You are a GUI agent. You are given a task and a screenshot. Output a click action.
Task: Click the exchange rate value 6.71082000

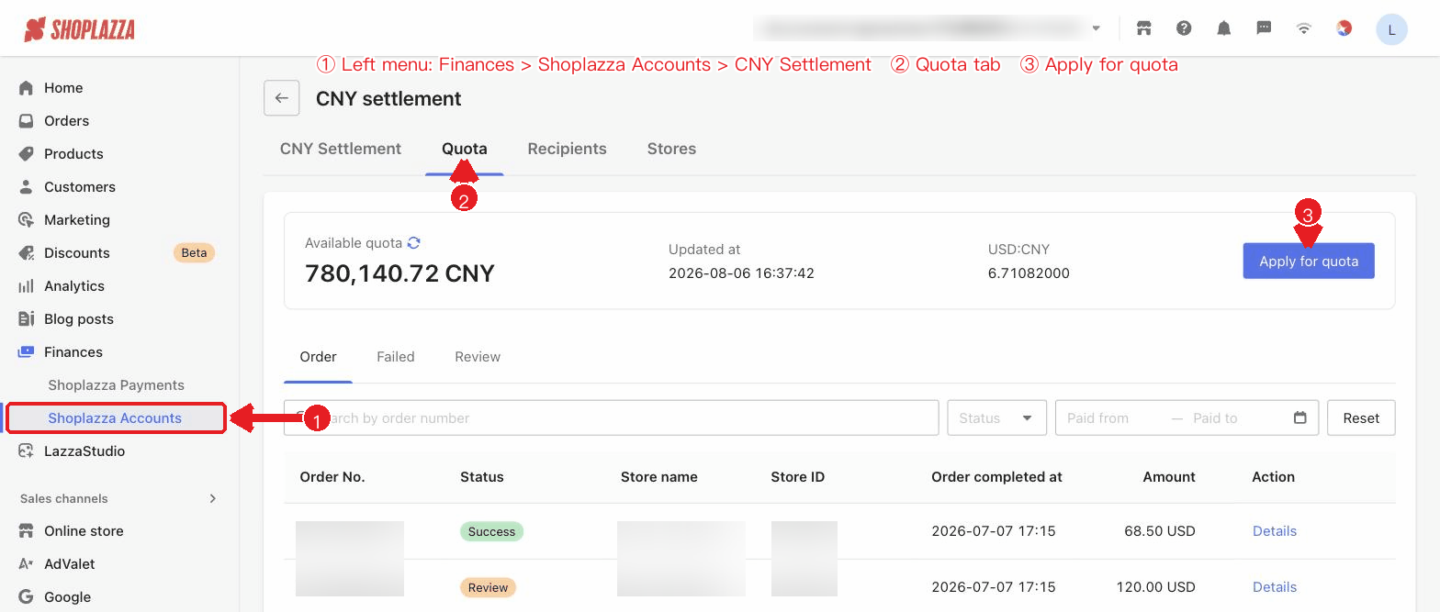pyautogui.click(x=1029, y=273)
